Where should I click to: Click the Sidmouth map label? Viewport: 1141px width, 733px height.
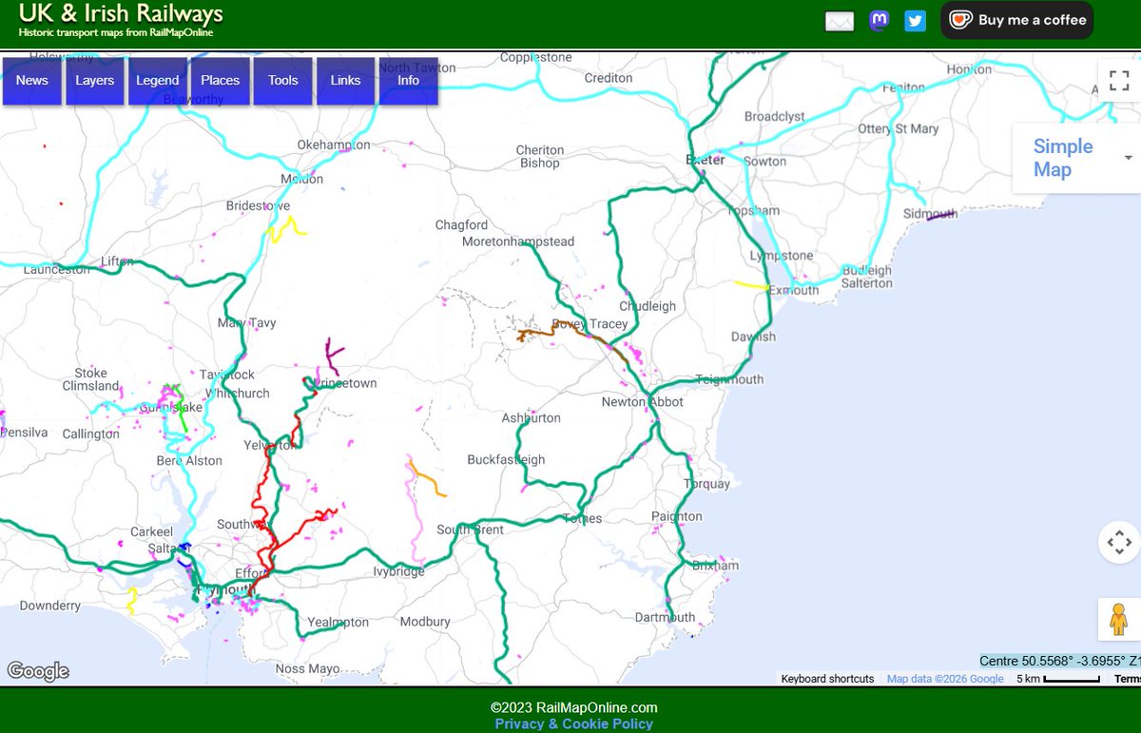pos(930,214)
